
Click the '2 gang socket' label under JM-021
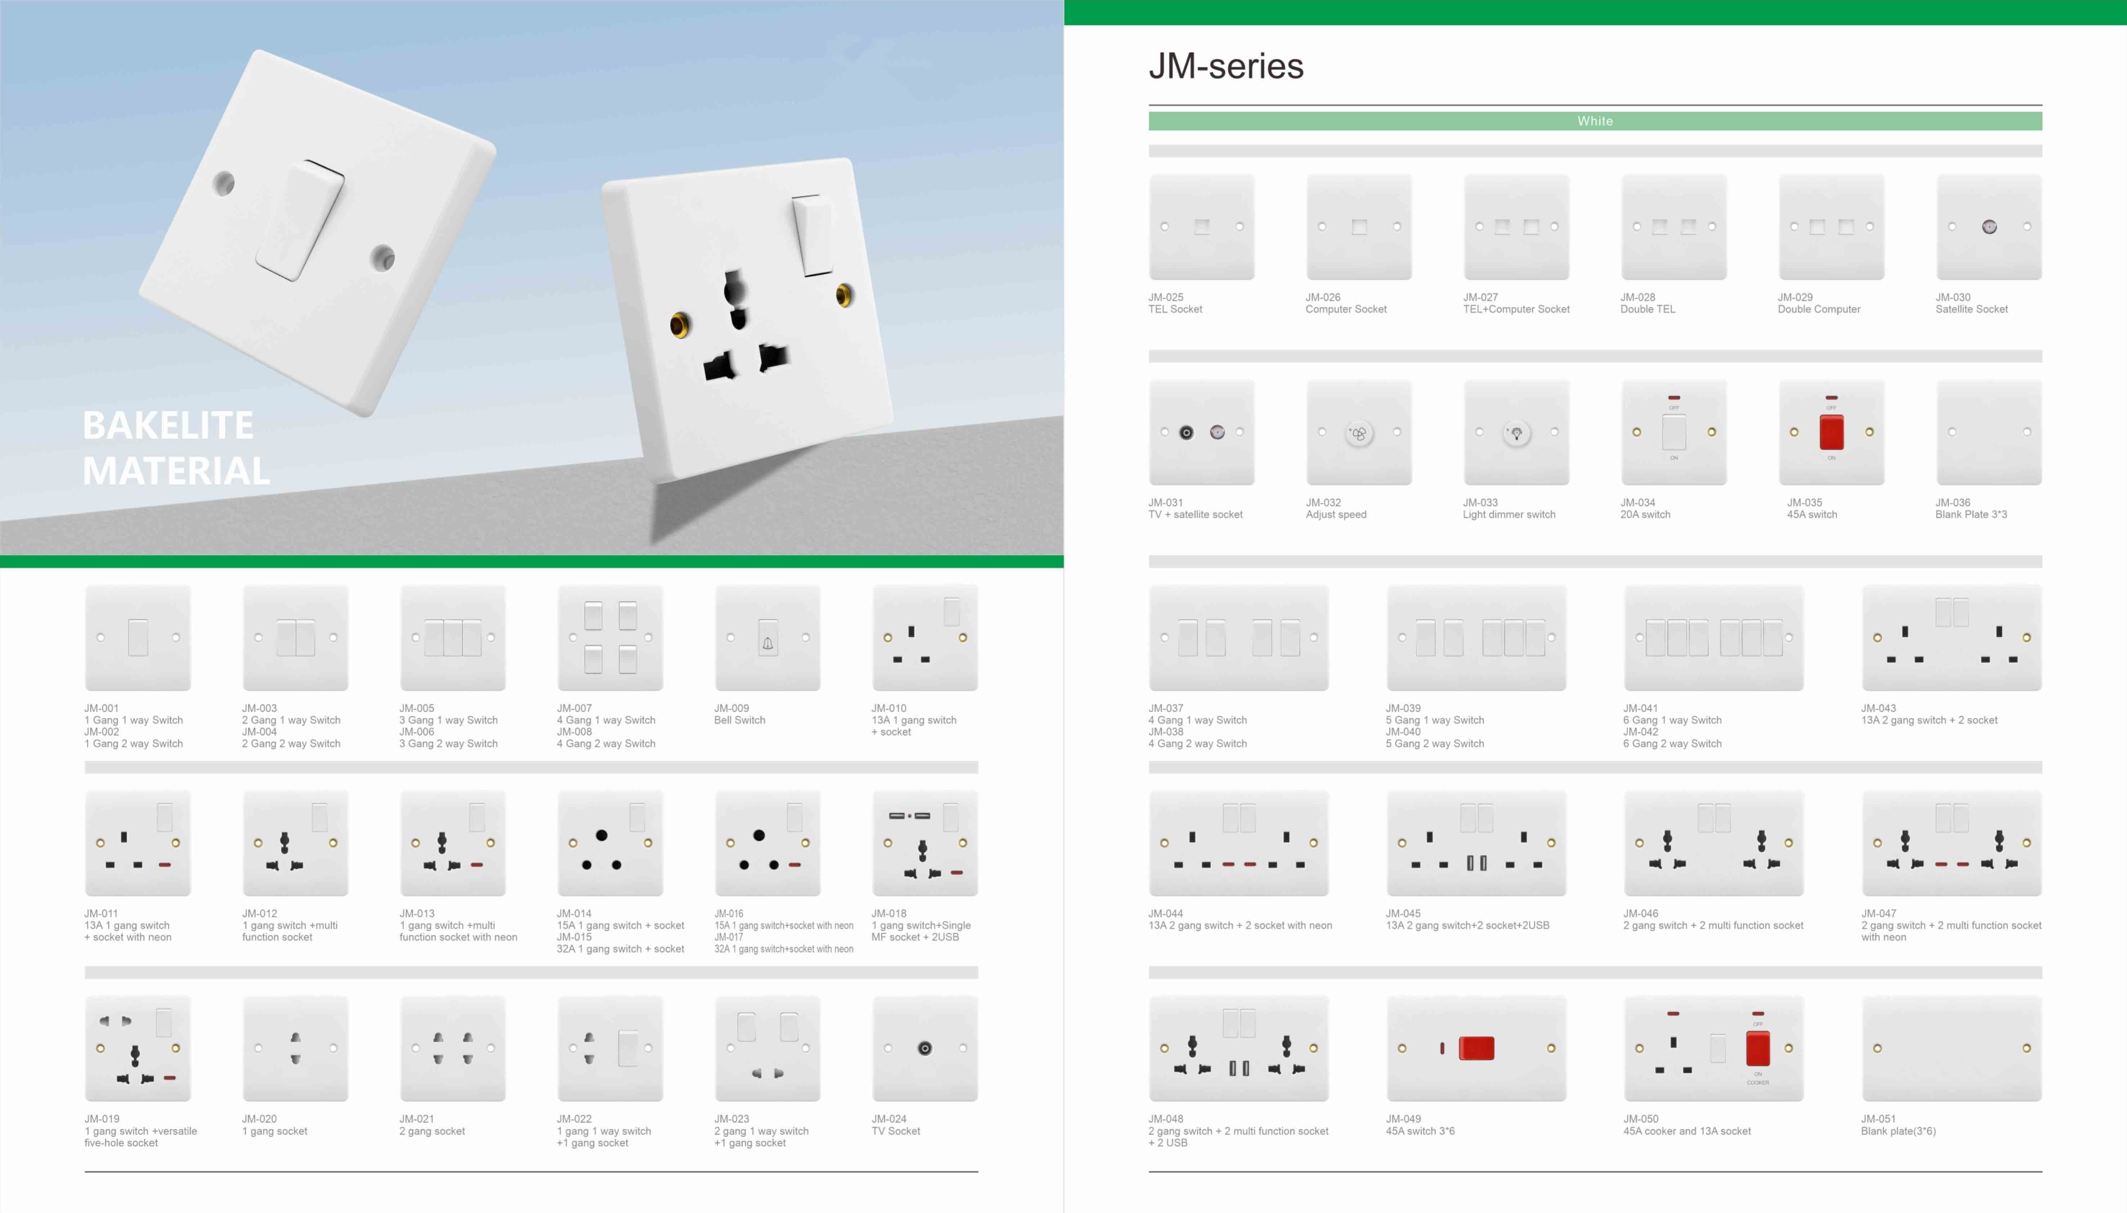pyautogui.click(x=431, y=1131)
